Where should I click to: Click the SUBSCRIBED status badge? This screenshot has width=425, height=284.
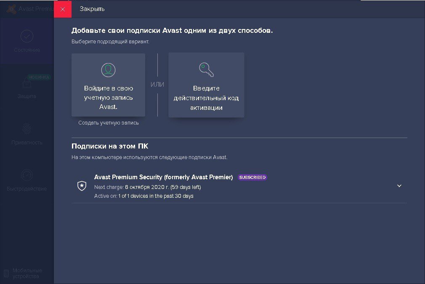click(x=252, y=177)
